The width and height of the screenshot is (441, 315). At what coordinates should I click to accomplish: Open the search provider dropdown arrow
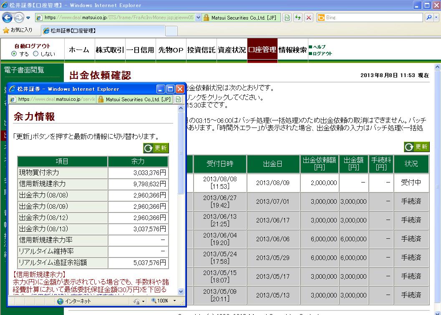pos(435,17)
